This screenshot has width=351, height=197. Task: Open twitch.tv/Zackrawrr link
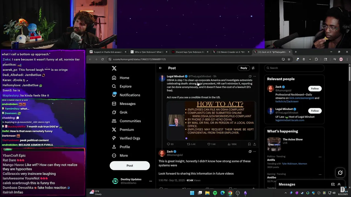[287, 102]
